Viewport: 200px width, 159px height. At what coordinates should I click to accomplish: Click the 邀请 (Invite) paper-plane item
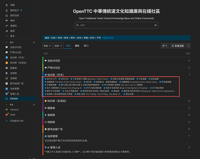12,31
